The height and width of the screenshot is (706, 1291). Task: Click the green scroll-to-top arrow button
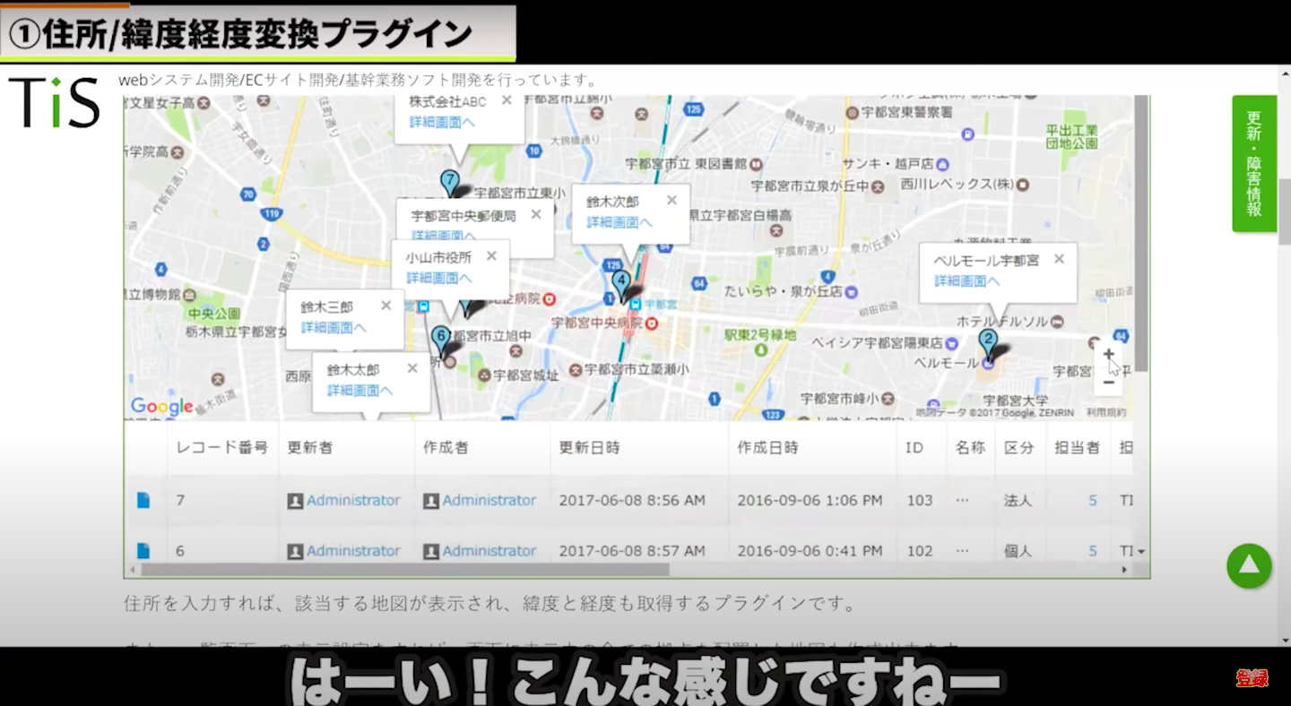[x=1249, y=566]
